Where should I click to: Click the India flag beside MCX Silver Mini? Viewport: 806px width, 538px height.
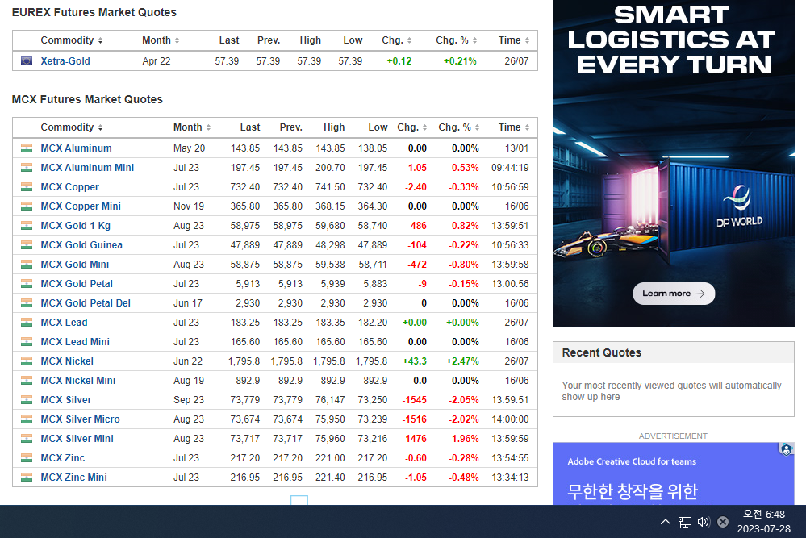26,439
